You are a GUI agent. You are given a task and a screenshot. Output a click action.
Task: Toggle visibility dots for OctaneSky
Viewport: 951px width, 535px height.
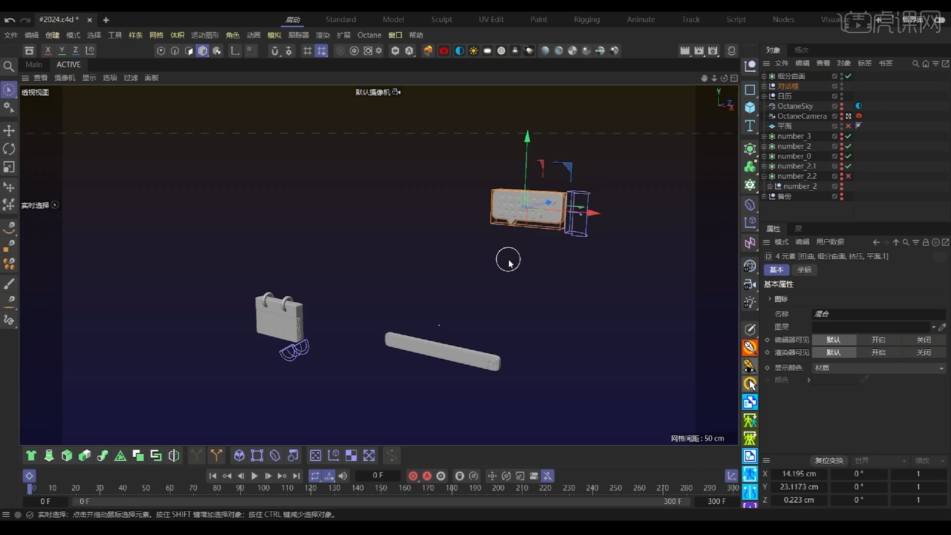coord(842,106)
